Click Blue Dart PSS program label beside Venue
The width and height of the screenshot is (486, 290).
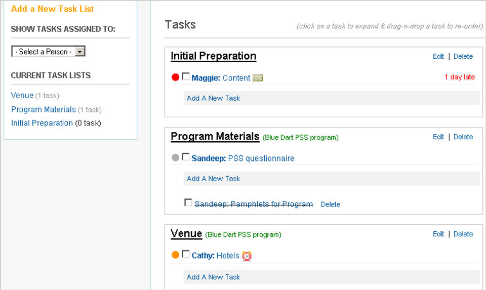click(x=243, y=235)
